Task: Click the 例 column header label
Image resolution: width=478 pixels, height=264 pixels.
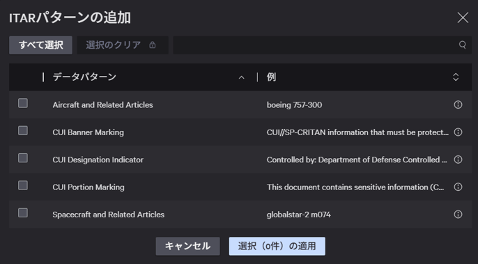Action: click(x=271, y=77)
